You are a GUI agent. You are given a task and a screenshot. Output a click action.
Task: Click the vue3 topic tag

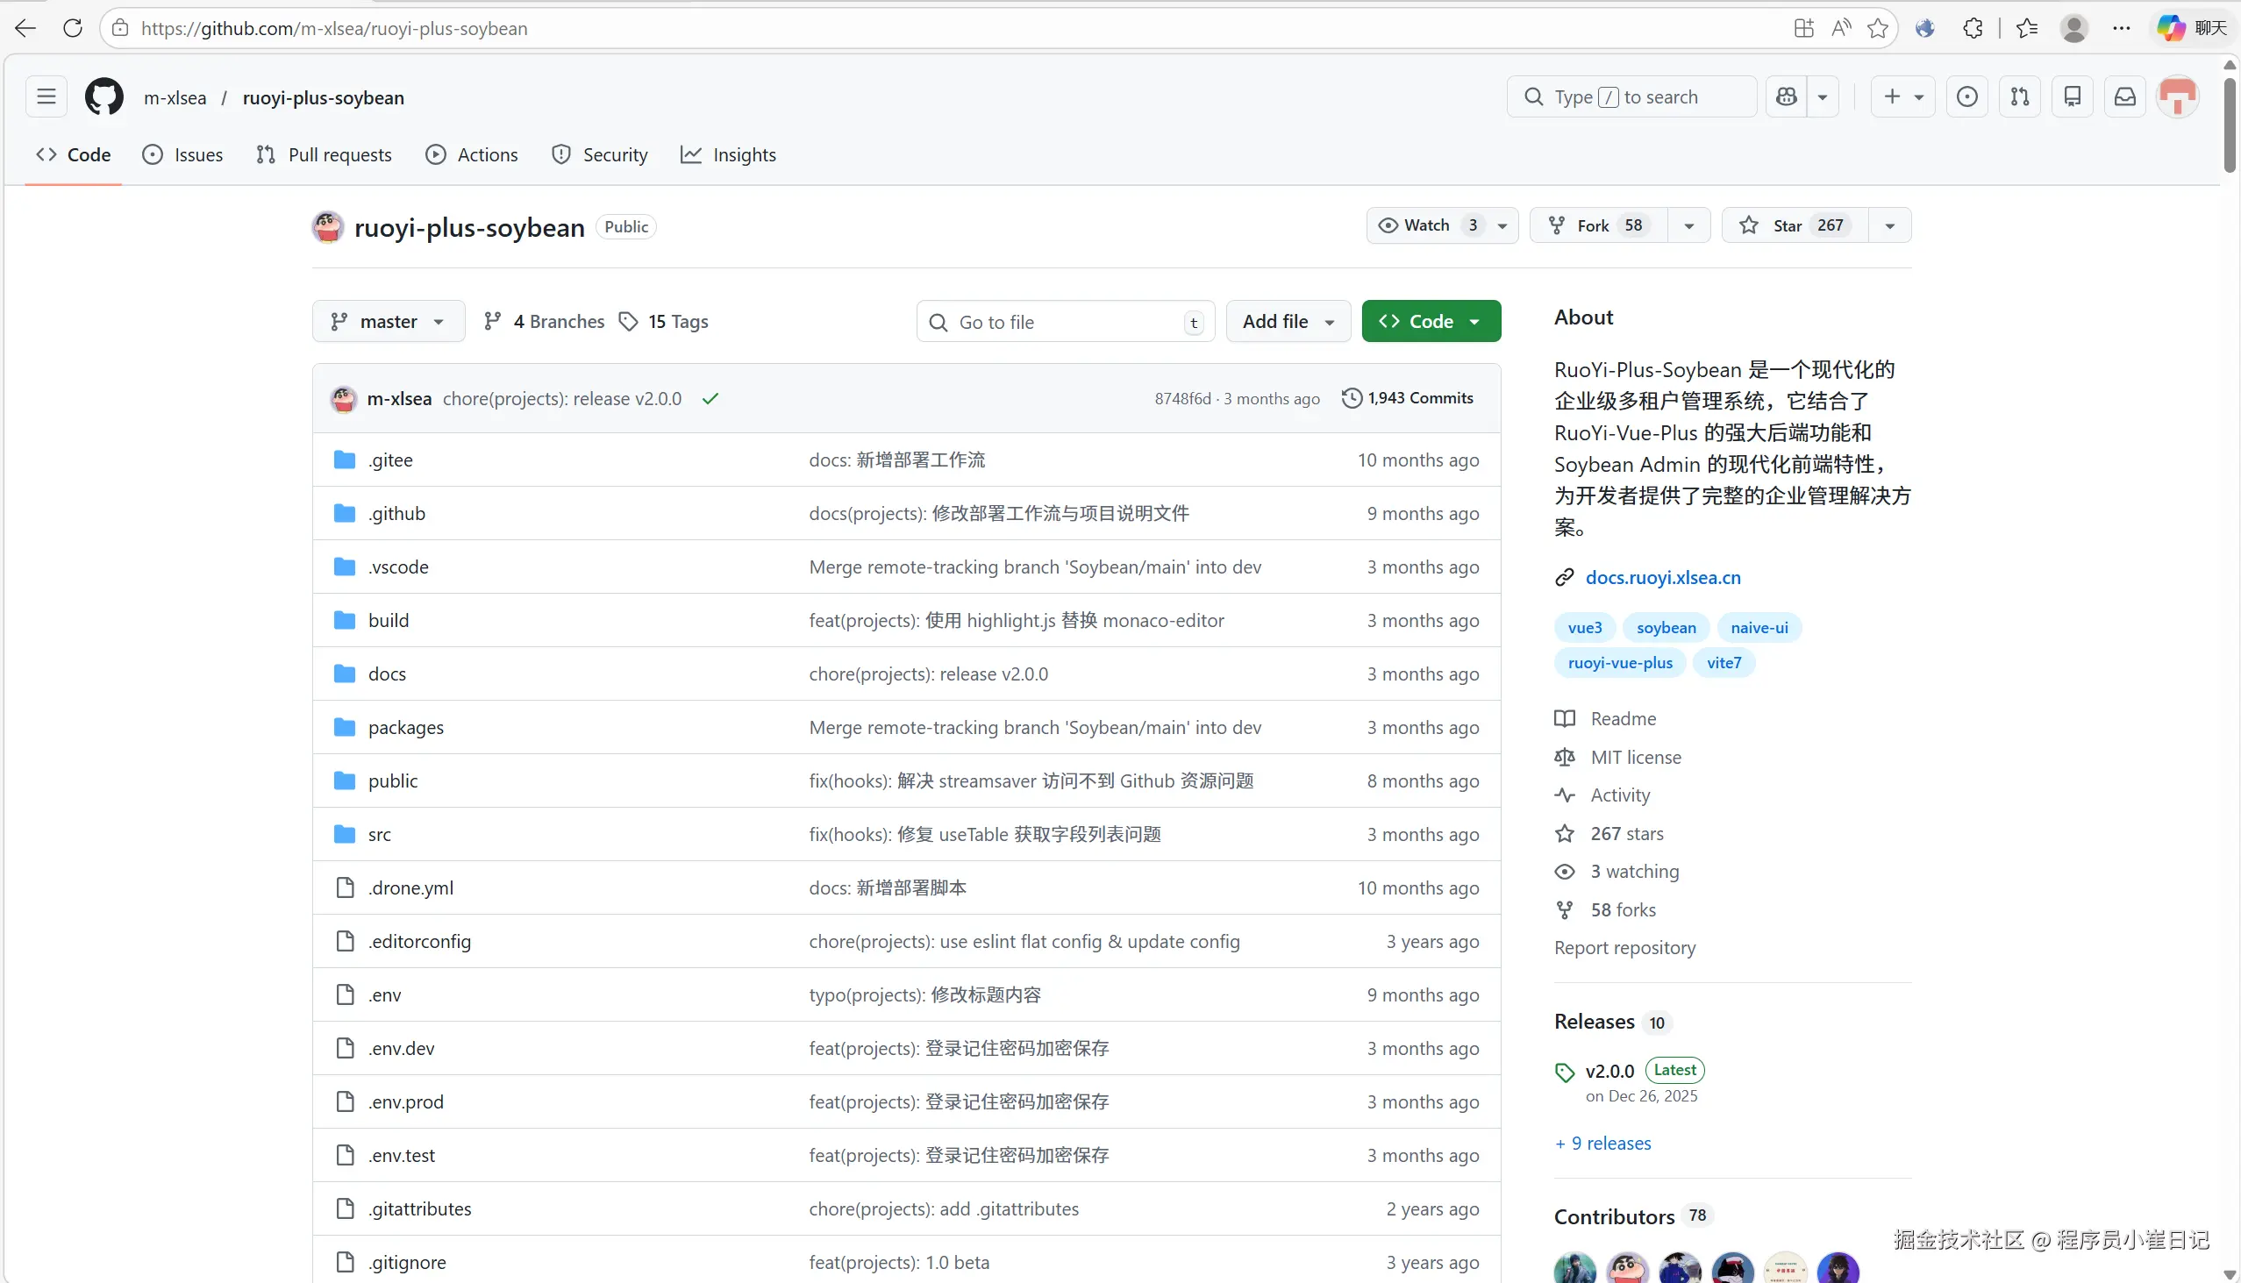point(1584,627)
